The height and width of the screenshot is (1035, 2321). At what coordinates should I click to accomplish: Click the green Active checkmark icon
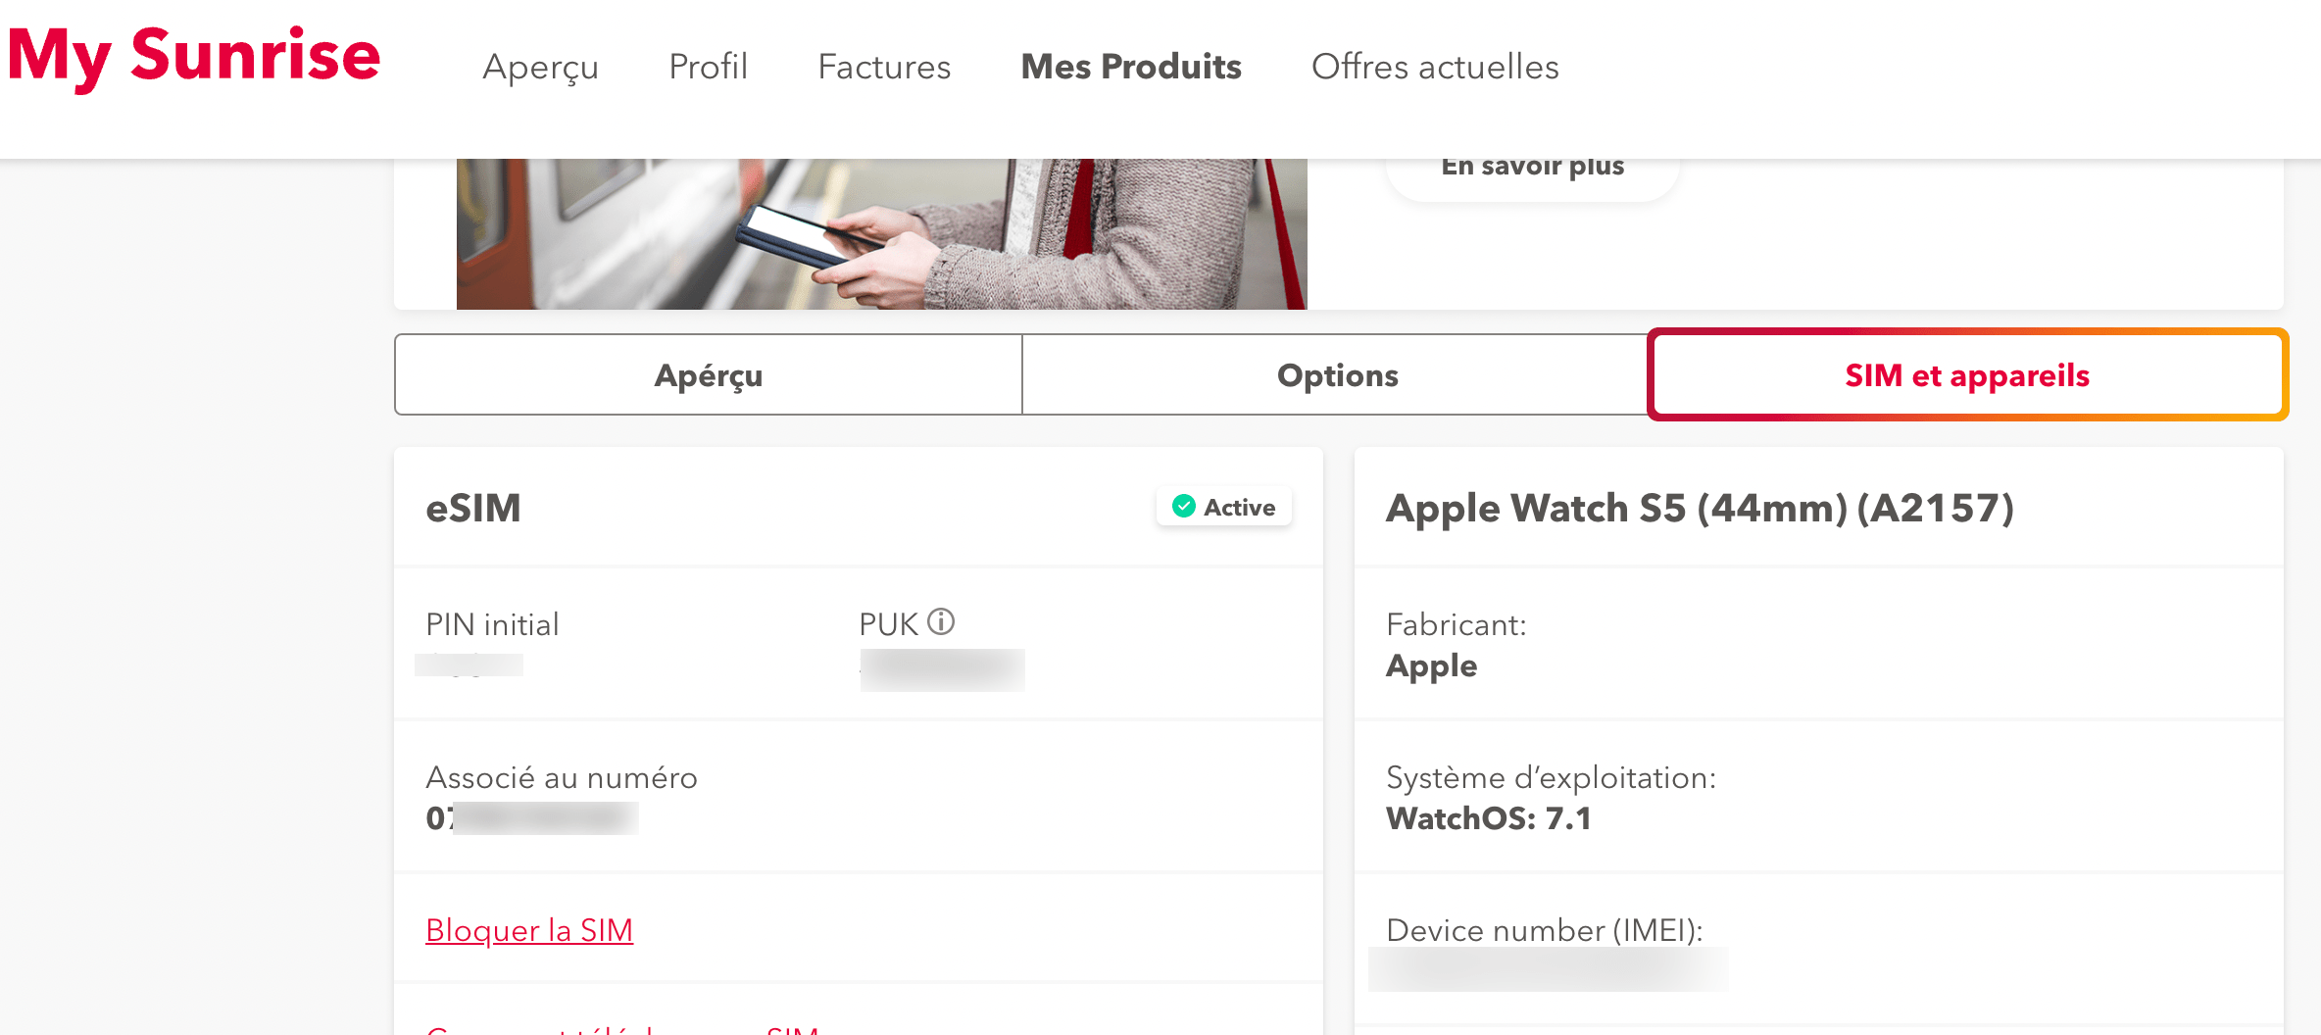click(1184, 507)
